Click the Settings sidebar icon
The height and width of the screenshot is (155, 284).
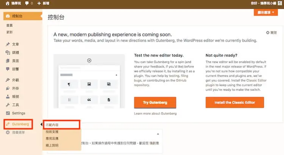point(8,113)
